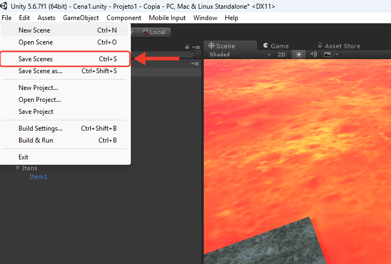The width and height of the screenshot is (391, 264).
Task: Toggle 2D view mode
Action: (x=281, y=55)
